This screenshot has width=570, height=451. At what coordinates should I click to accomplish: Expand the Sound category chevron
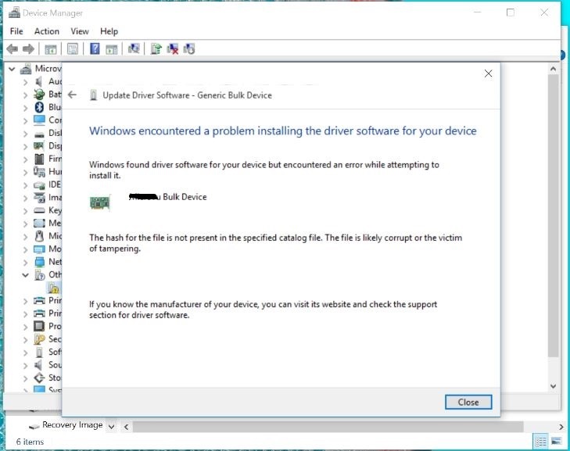(25, 365)
